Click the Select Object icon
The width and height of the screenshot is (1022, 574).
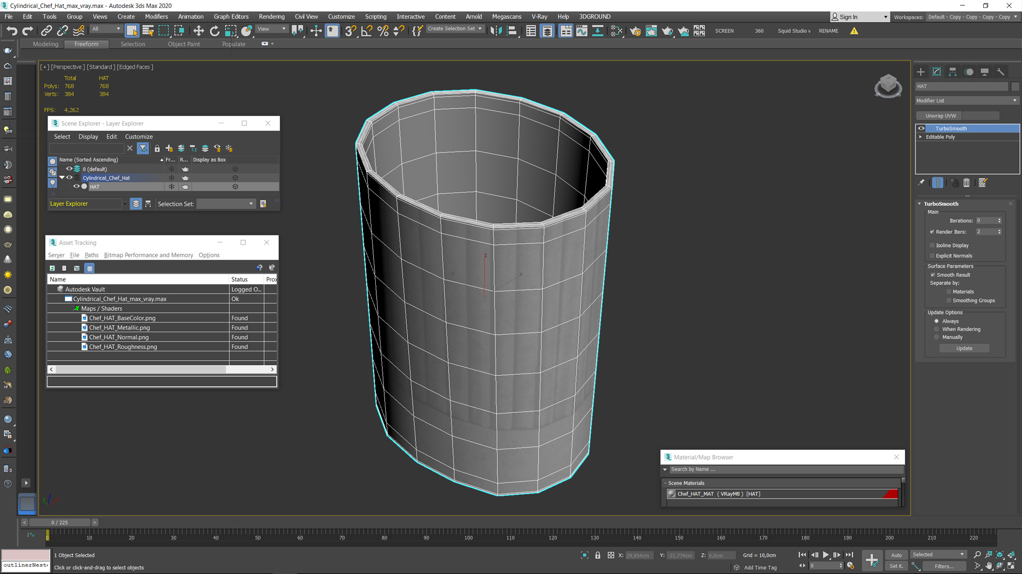coord(132,30)
